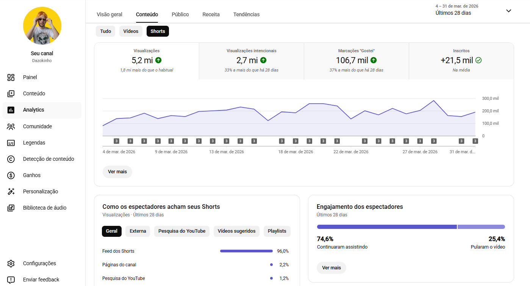The image size is (530, 286).
Task: Click the Conteúdo sidebar icon
Action: tap(11, 93)
